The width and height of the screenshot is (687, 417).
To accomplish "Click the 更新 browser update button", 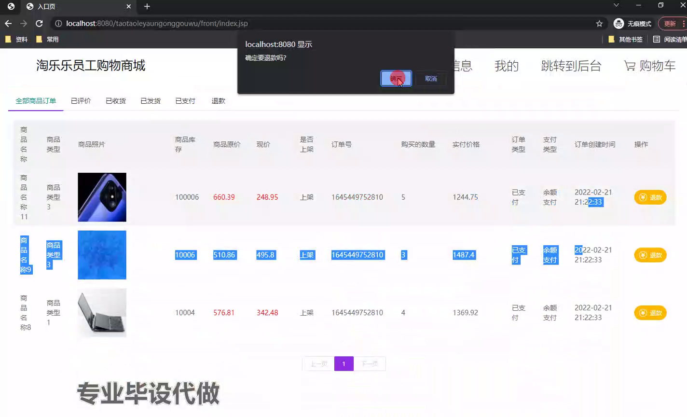I will tap(670, 23).
